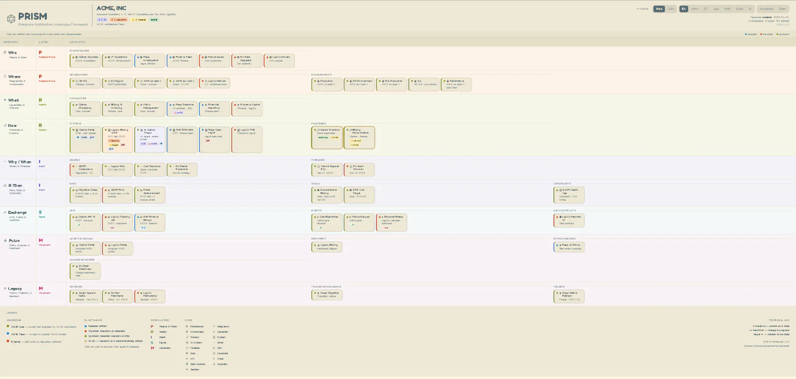Click the Legacy dimension icon
The width and height of the screenshot is (796, 379).
click(5, 289)
